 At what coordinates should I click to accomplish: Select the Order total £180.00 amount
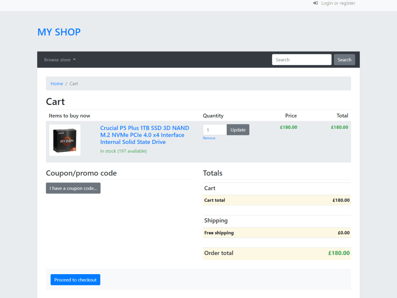coord(339,253)
